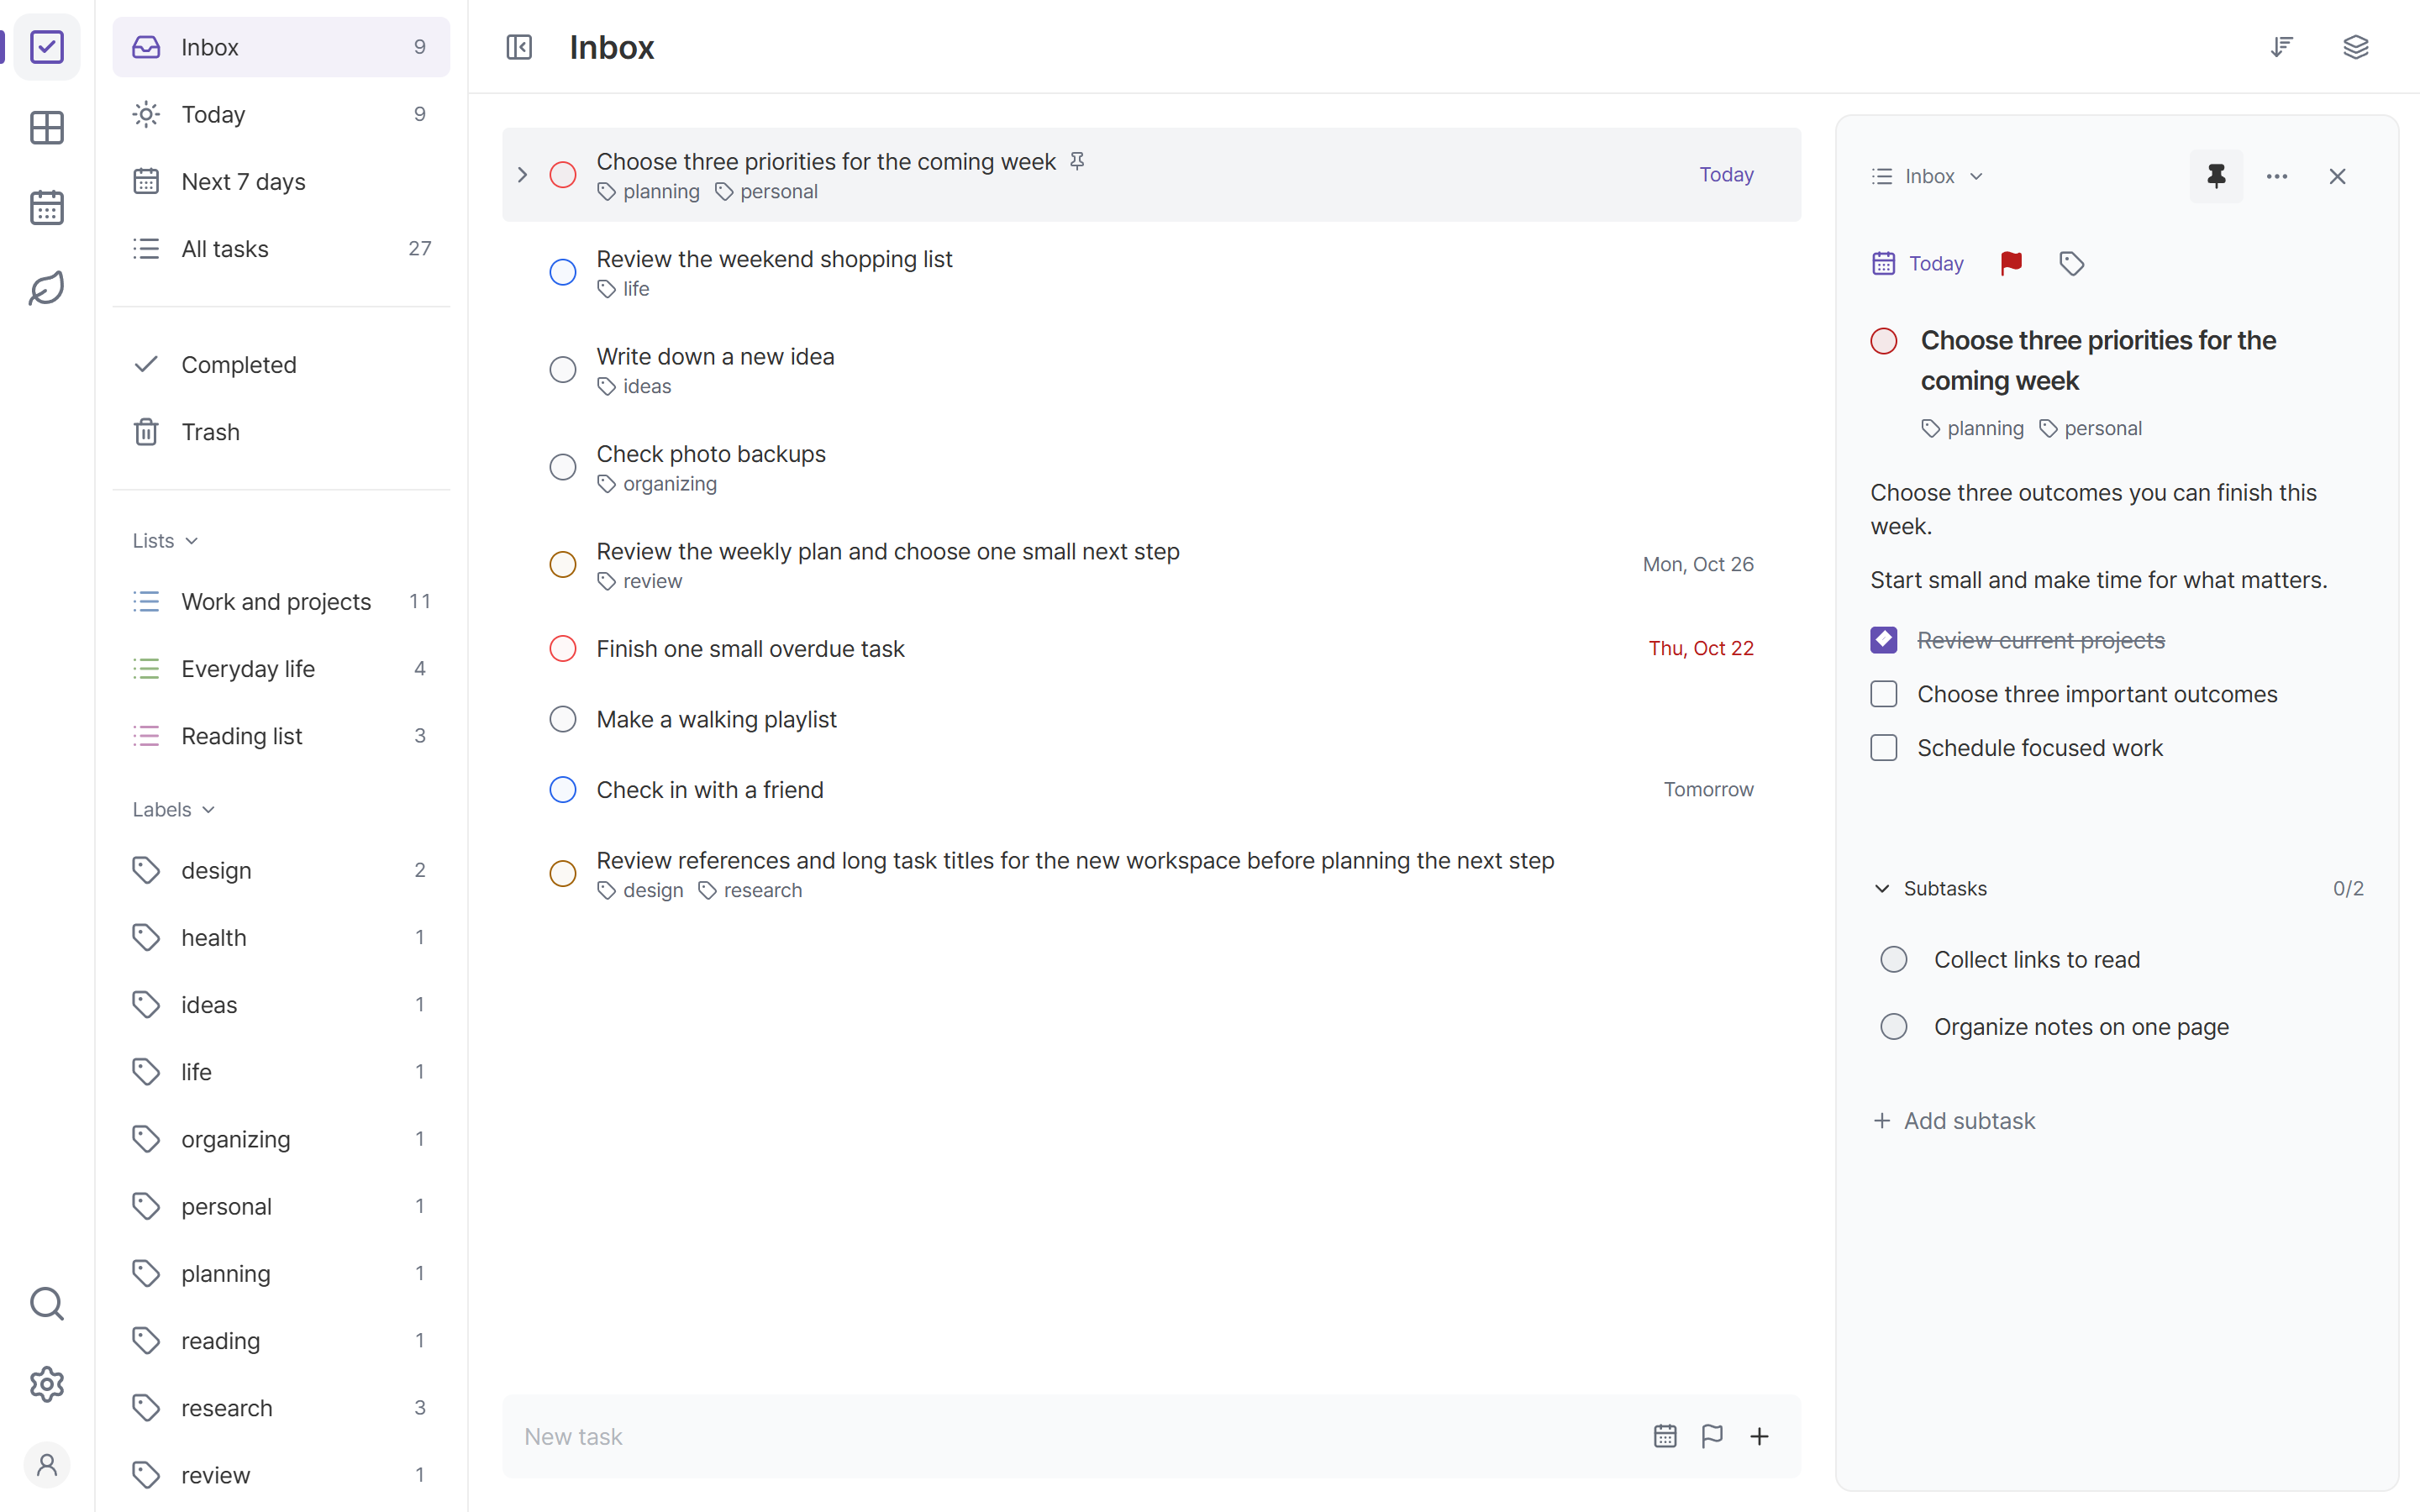Open the Work and projects list

click(x=281, y=601)
